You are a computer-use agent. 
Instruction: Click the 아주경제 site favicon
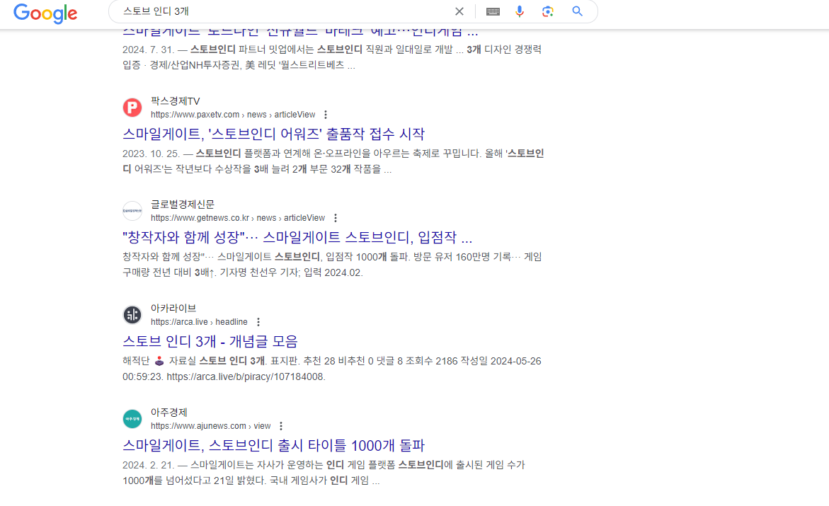point(132,419)
